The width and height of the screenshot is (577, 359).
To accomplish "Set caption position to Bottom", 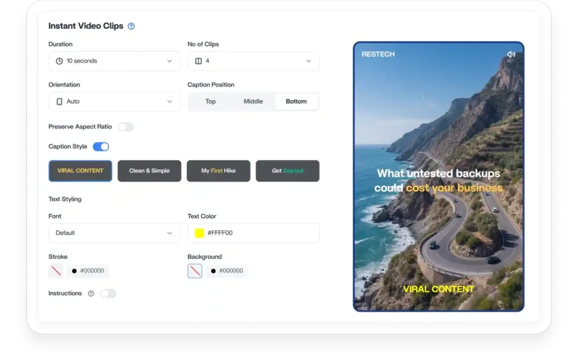I will point(296,101).
